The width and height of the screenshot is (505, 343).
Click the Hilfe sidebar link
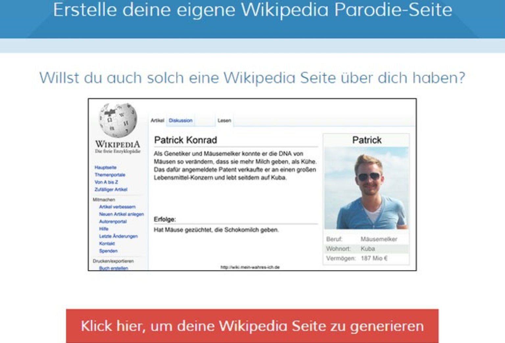104,229
